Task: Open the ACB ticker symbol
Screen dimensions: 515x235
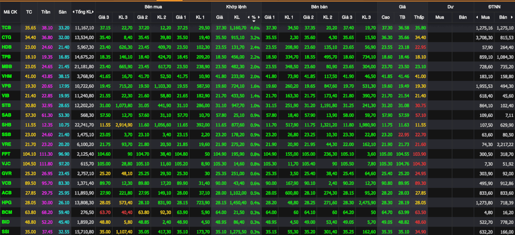Action: point(6,192)
